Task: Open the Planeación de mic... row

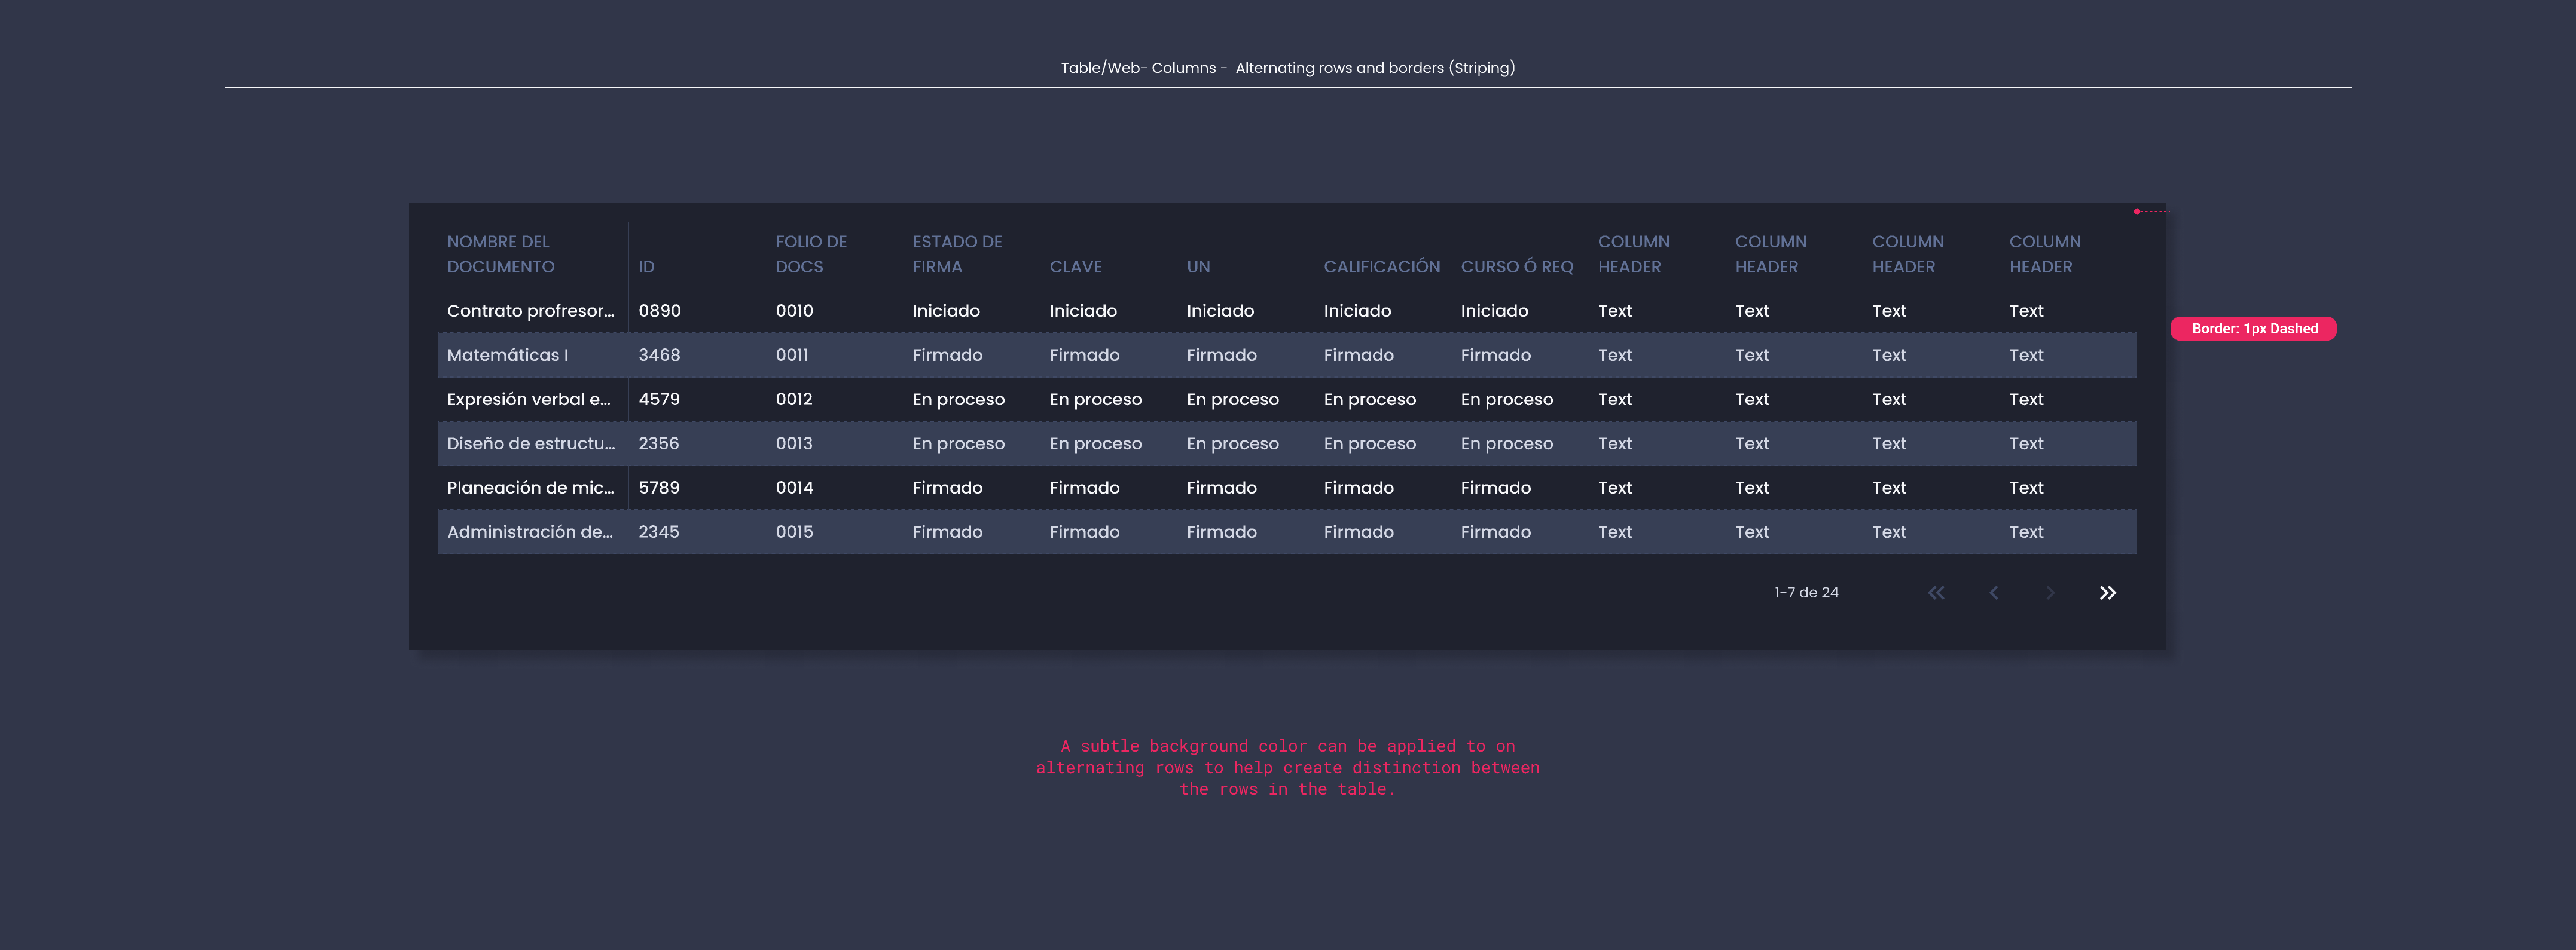Action: coord(530,488)
